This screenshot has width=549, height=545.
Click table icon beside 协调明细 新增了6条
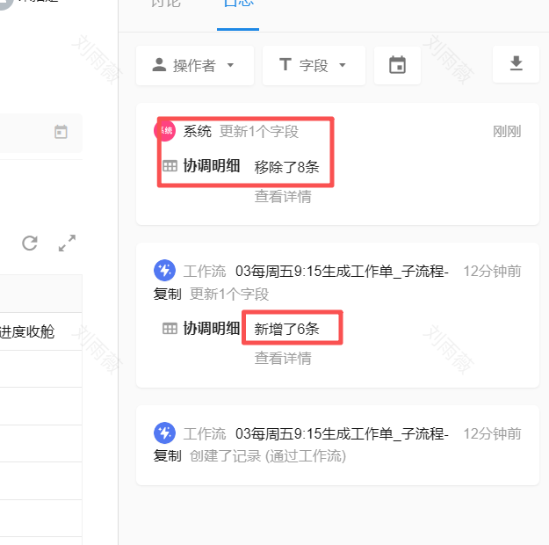point(170,329)
